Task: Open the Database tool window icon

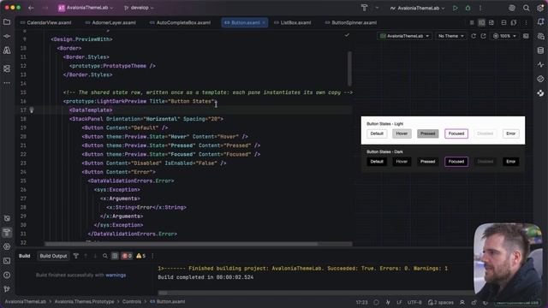Action: [540, 50]
